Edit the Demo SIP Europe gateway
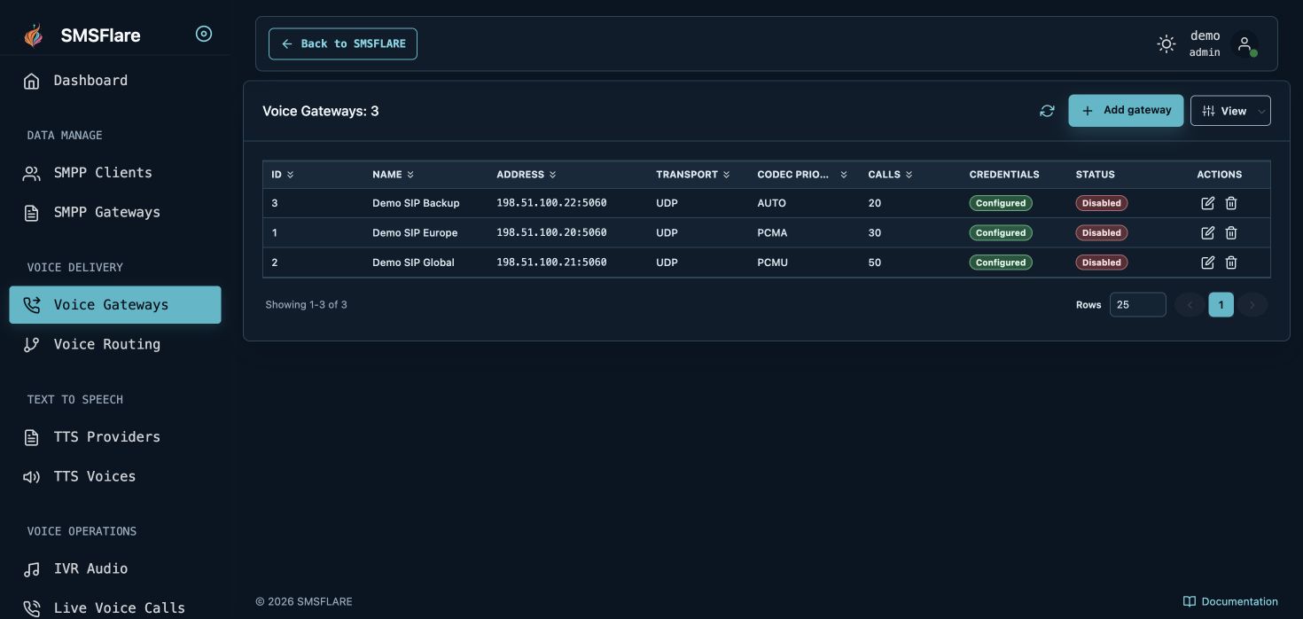1303x619 pixels. click(1207, 233)
